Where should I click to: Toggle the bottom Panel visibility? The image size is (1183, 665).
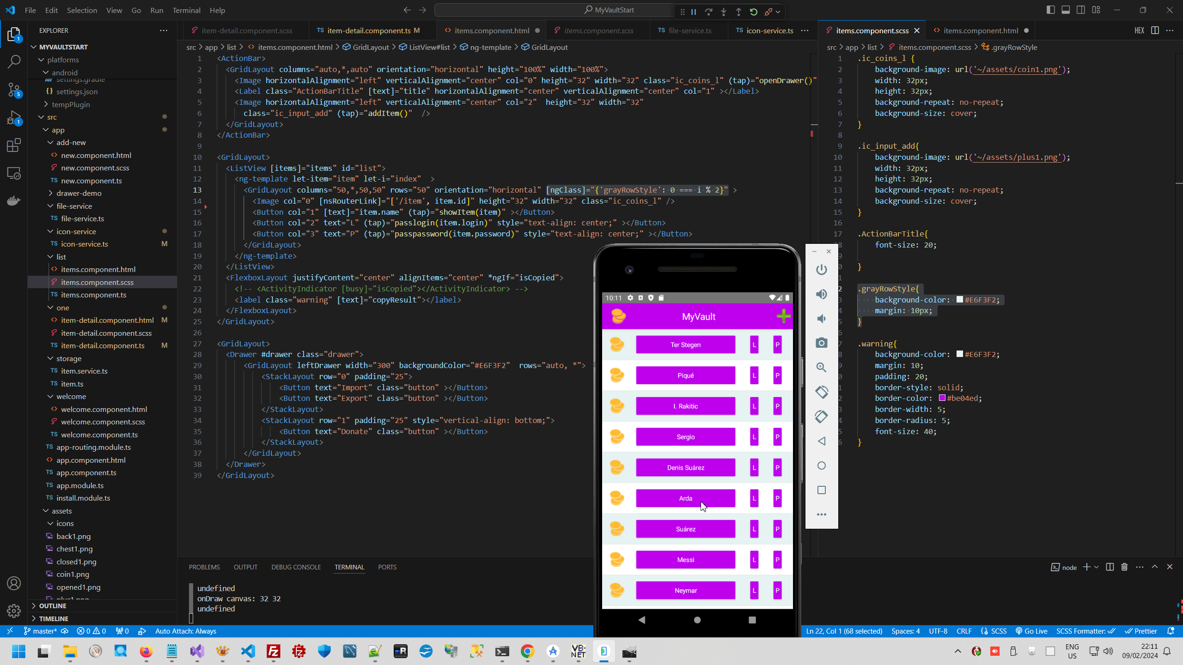[1066, 9]
